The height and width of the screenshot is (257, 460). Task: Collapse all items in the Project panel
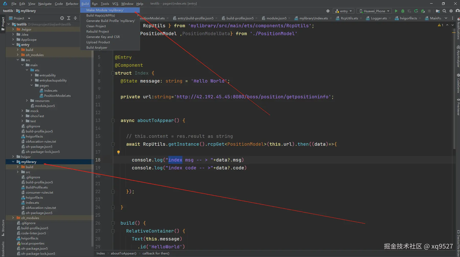tap(75, 18)
